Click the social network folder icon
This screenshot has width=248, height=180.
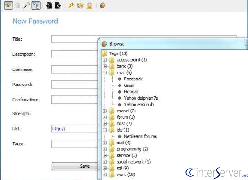click(x=112, y=162)
